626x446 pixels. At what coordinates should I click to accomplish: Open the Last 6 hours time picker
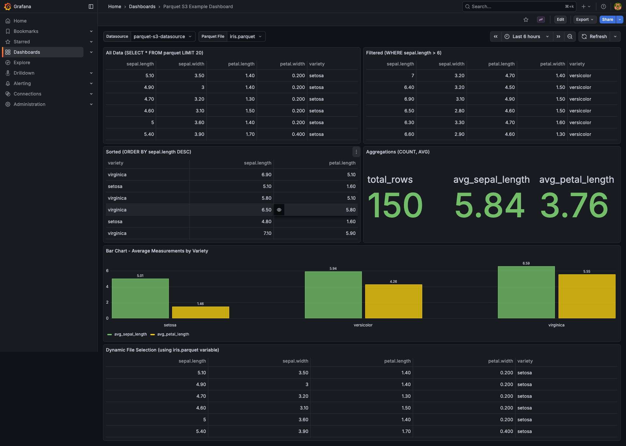(527, 36)
